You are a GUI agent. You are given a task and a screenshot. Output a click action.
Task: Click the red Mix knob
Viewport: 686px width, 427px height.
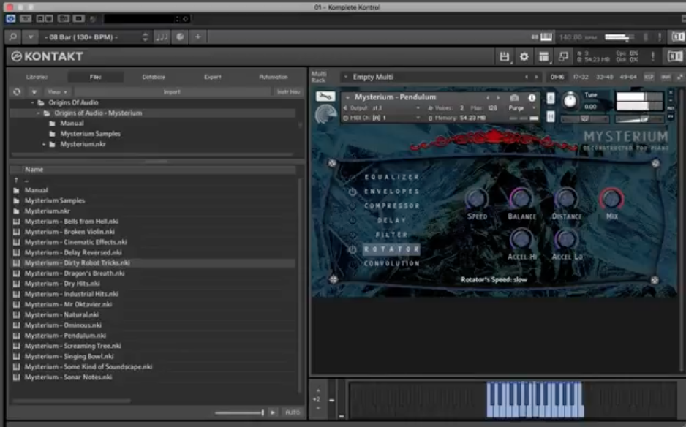[x=611, y=199]
